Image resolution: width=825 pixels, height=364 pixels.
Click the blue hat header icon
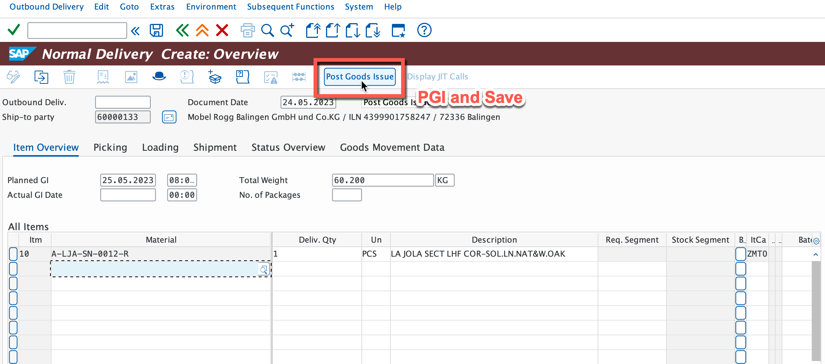click(x=159, y=76)
